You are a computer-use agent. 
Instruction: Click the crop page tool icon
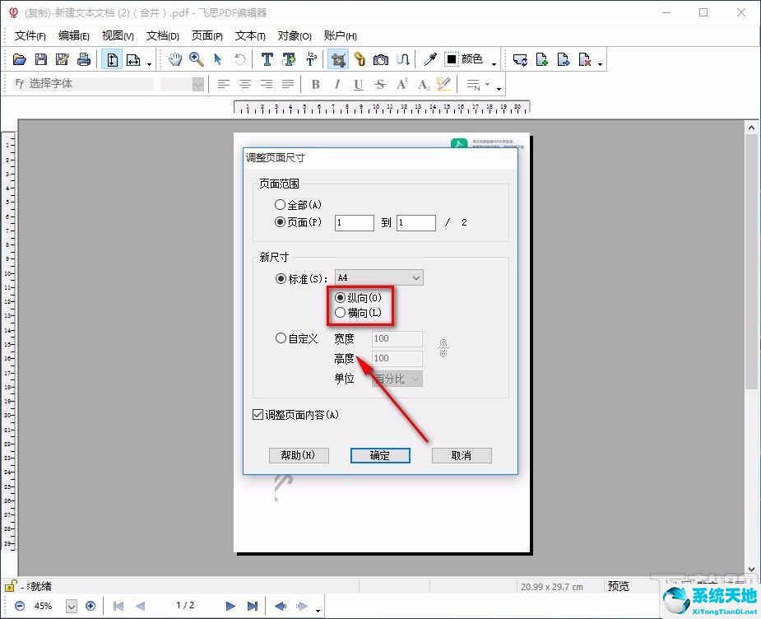tap(337, 59)
